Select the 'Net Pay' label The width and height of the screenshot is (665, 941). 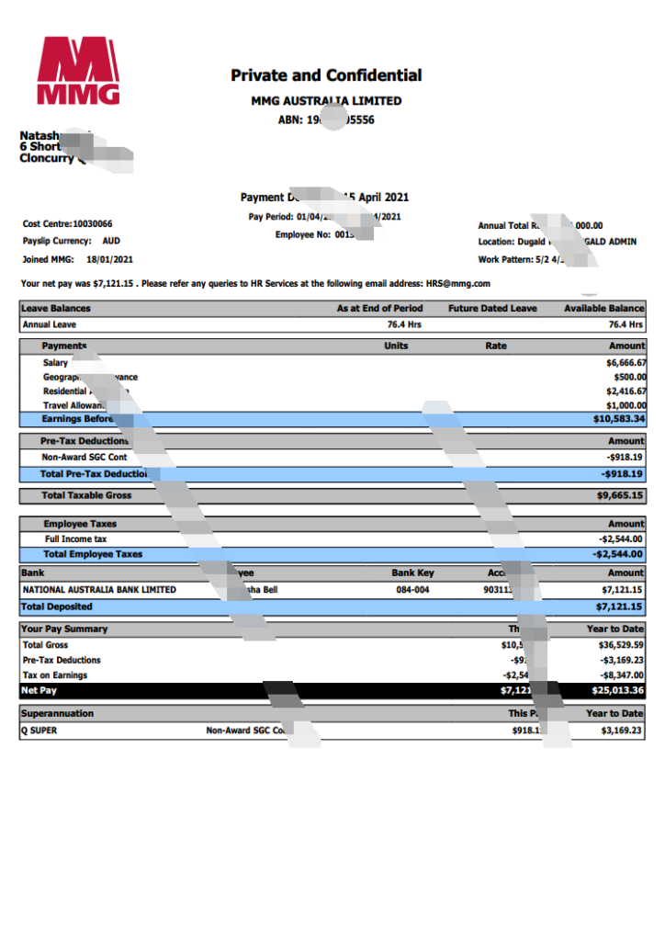(x=39, y=691)
